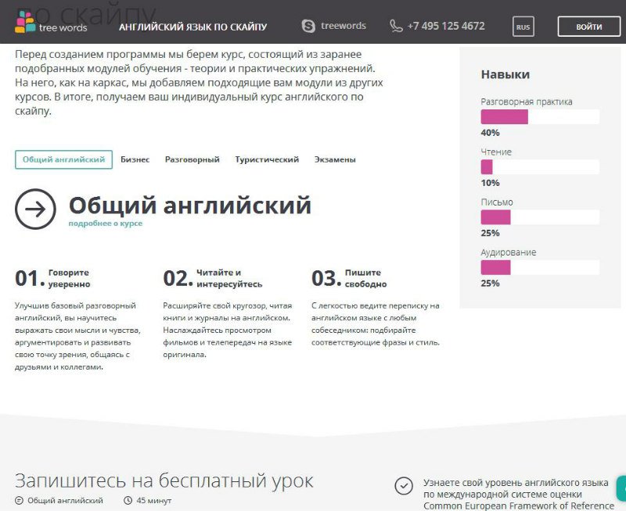
Task: Click the 45 минут text
Action: [x=153, y=500]
